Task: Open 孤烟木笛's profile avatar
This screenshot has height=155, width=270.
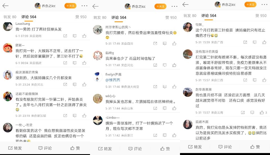Action: point(188,124)
